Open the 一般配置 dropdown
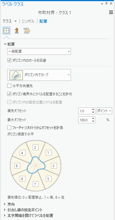The height and width of the screenshot is (220, 115). (x=39, y=51)
